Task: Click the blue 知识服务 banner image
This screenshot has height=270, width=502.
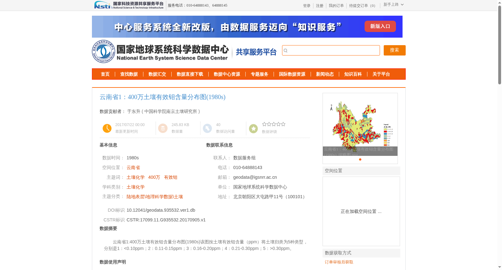Action: [x=247, y=27]
